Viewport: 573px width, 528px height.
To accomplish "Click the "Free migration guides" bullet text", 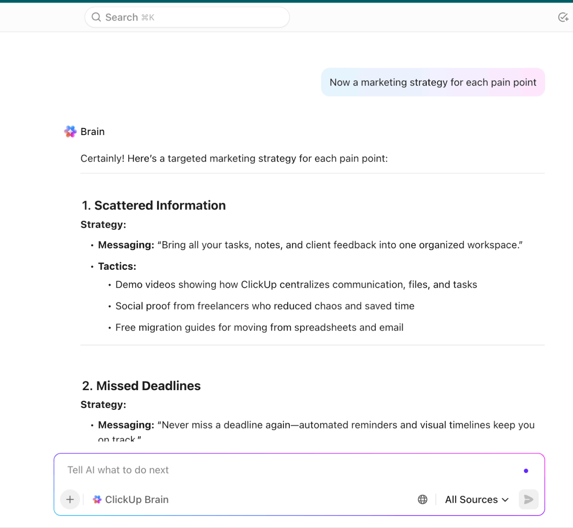I will coord(259,327).
